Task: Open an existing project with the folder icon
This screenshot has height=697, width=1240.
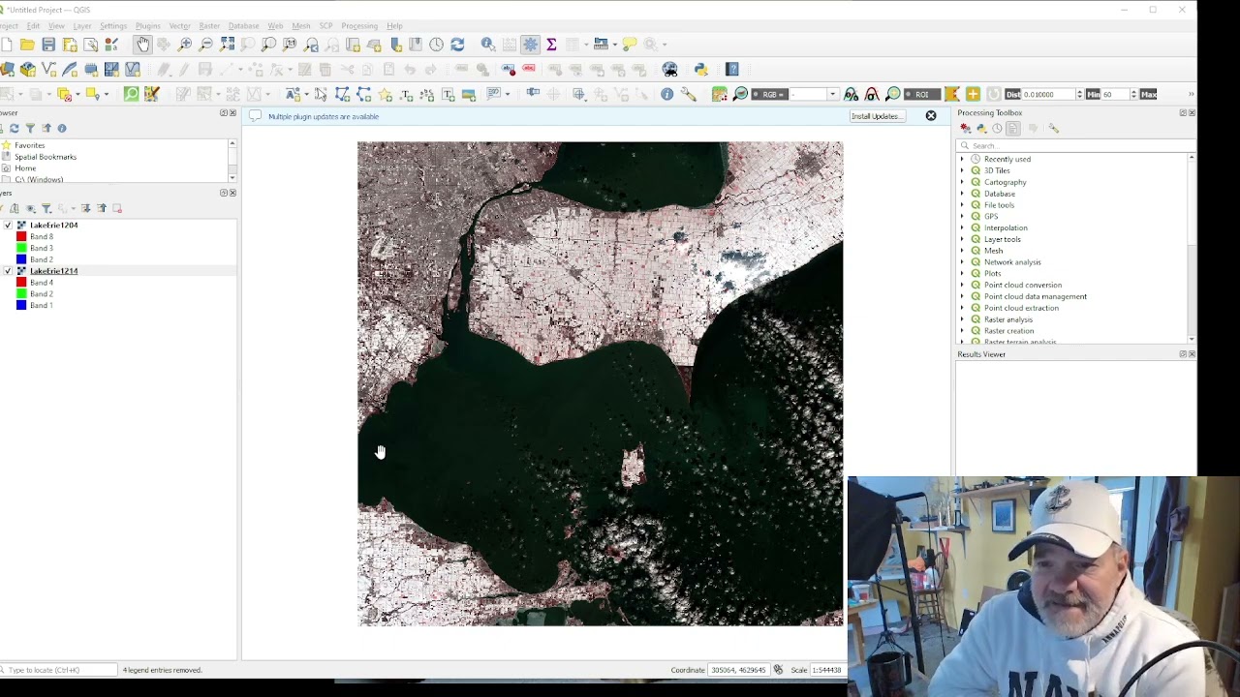Action: [x=27, y=45]
